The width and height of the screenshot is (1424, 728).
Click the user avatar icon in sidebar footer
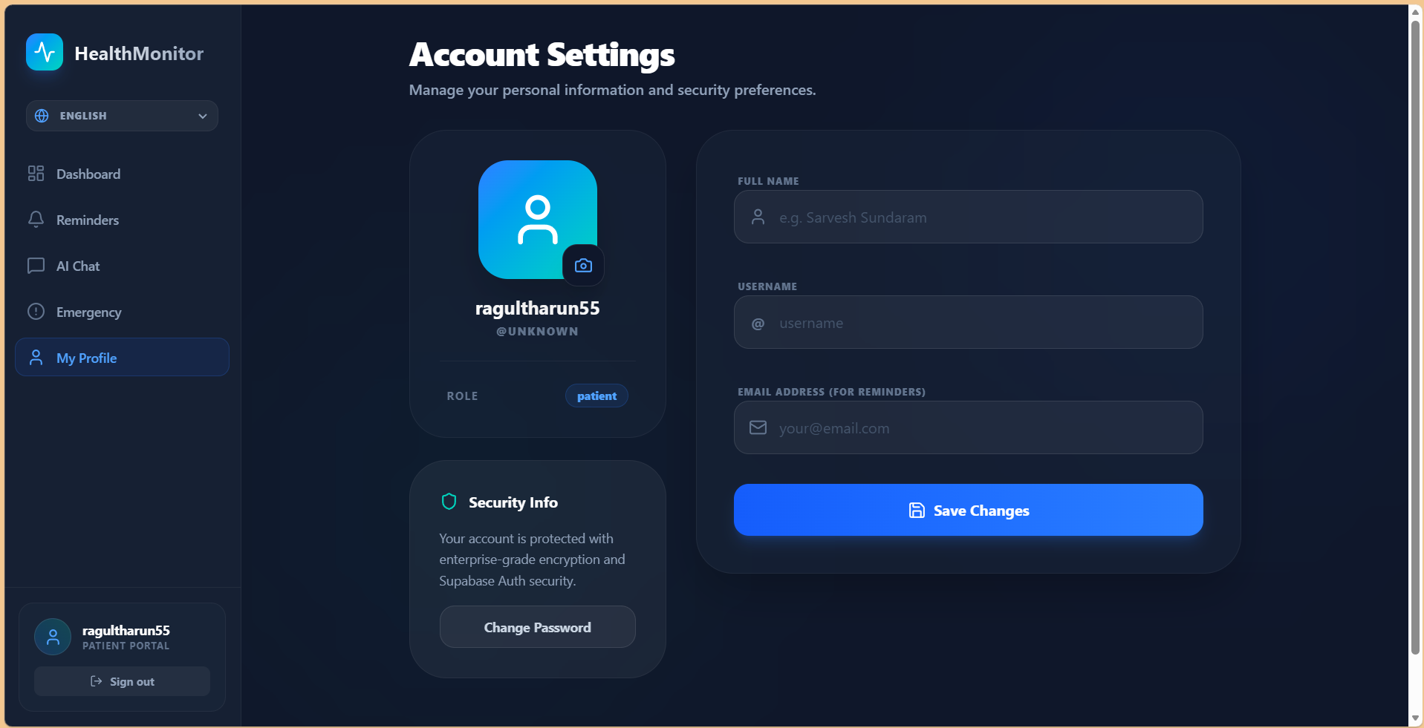coord(53,637)
